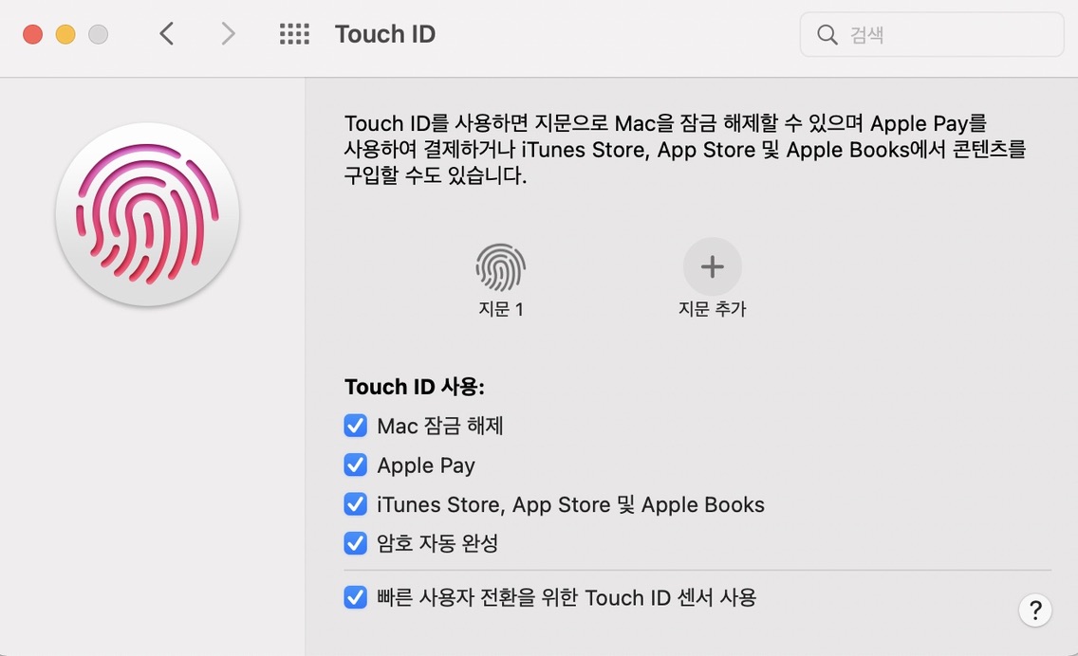Toggle iTunes Store, App Store checkbox
Image resolution: width=1078 pixels, height=656 pixels.
[356, 504]
